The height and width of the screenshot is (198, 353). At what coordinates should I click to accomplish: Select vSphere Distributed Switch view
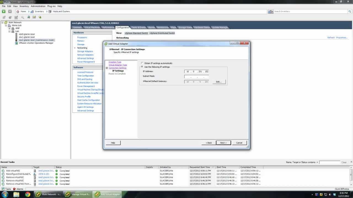(162, 33)
